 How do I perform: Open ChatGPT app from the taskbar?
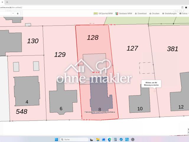[x=133, y=139]
